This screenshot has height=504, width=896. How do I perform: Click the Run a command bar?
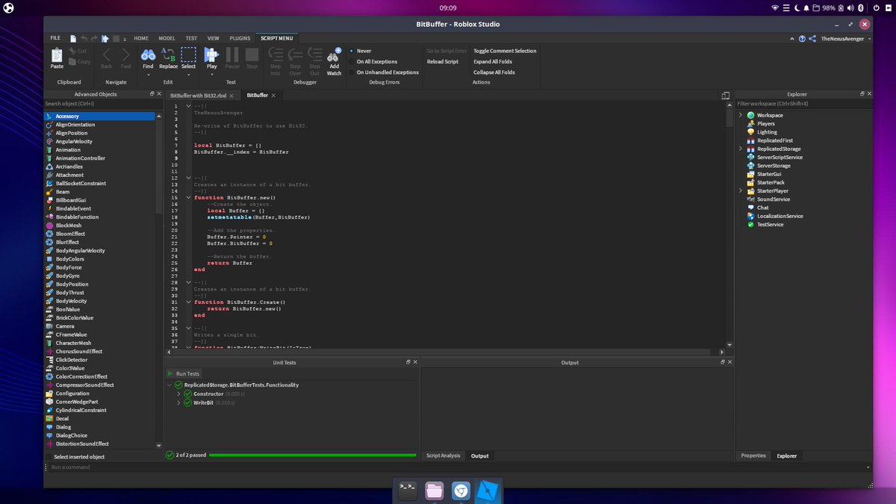457,467
